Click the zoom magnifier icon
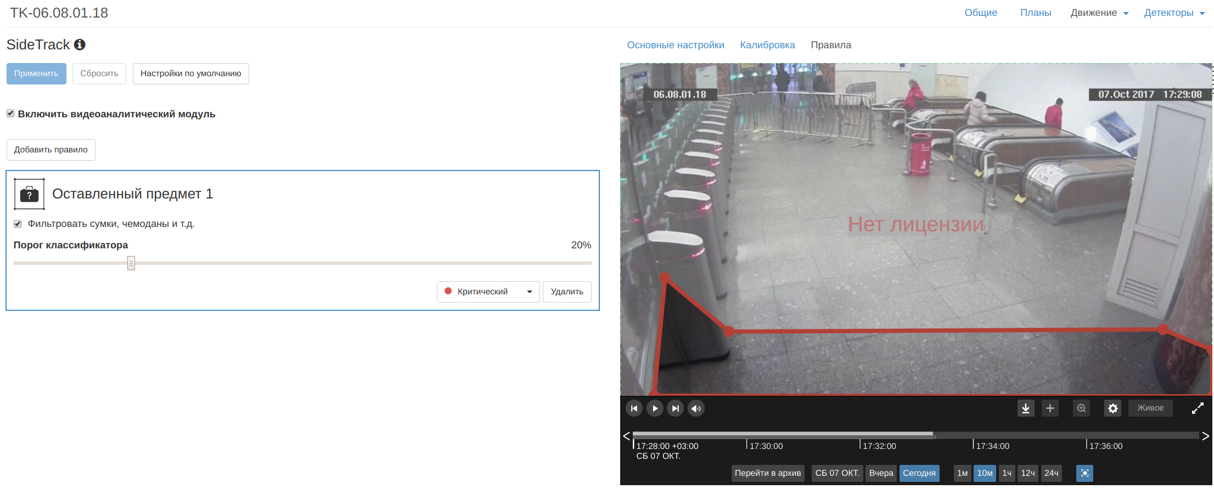Screen dimensions: 1214x489 pyautogui.click(x=1081, y=408)
